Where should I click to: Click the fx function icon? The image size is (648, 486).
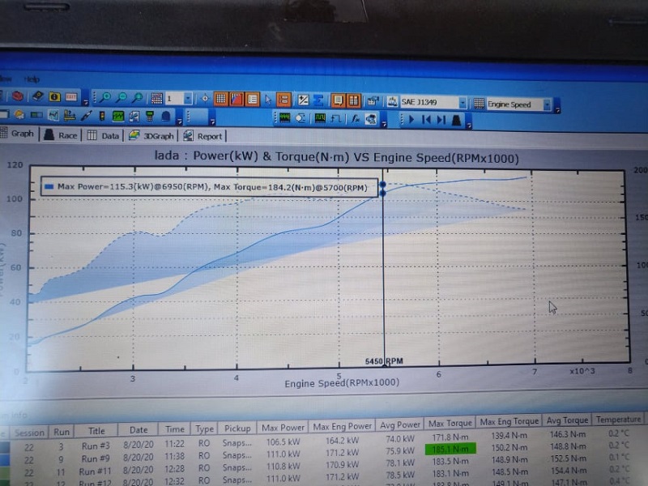click(x=355, y=119)
